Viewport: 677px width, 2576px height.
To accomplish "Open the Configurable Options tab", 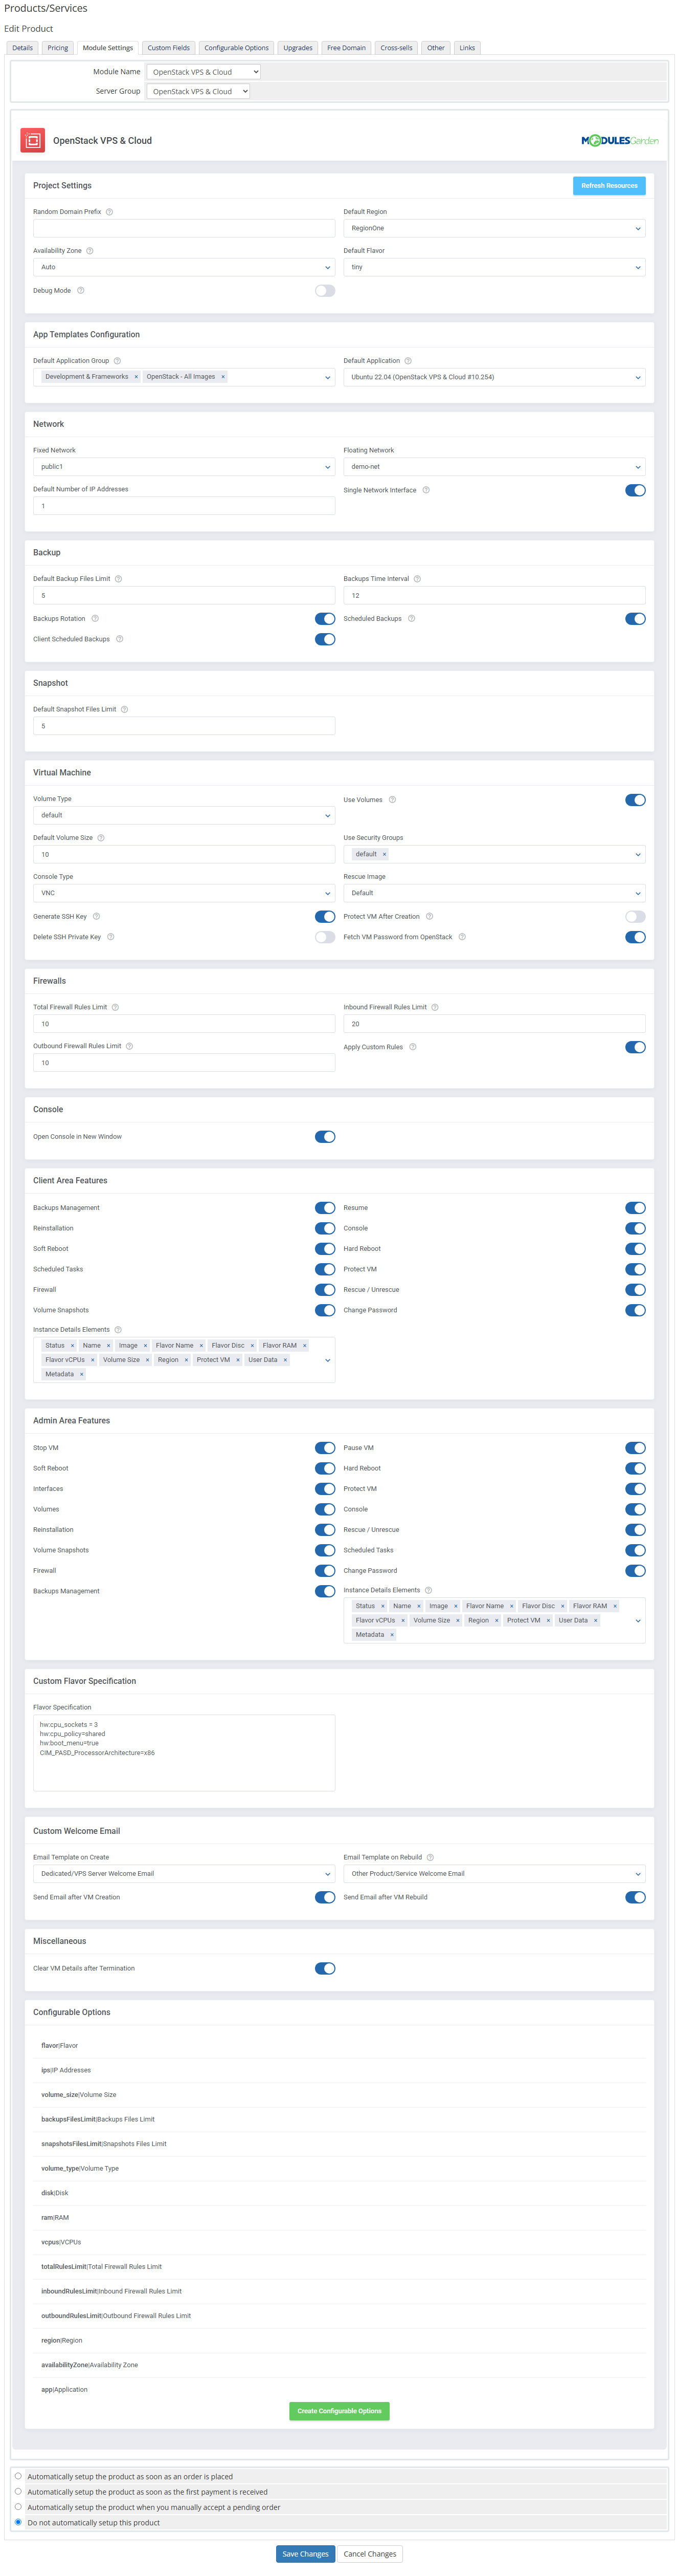I will 237,48.
